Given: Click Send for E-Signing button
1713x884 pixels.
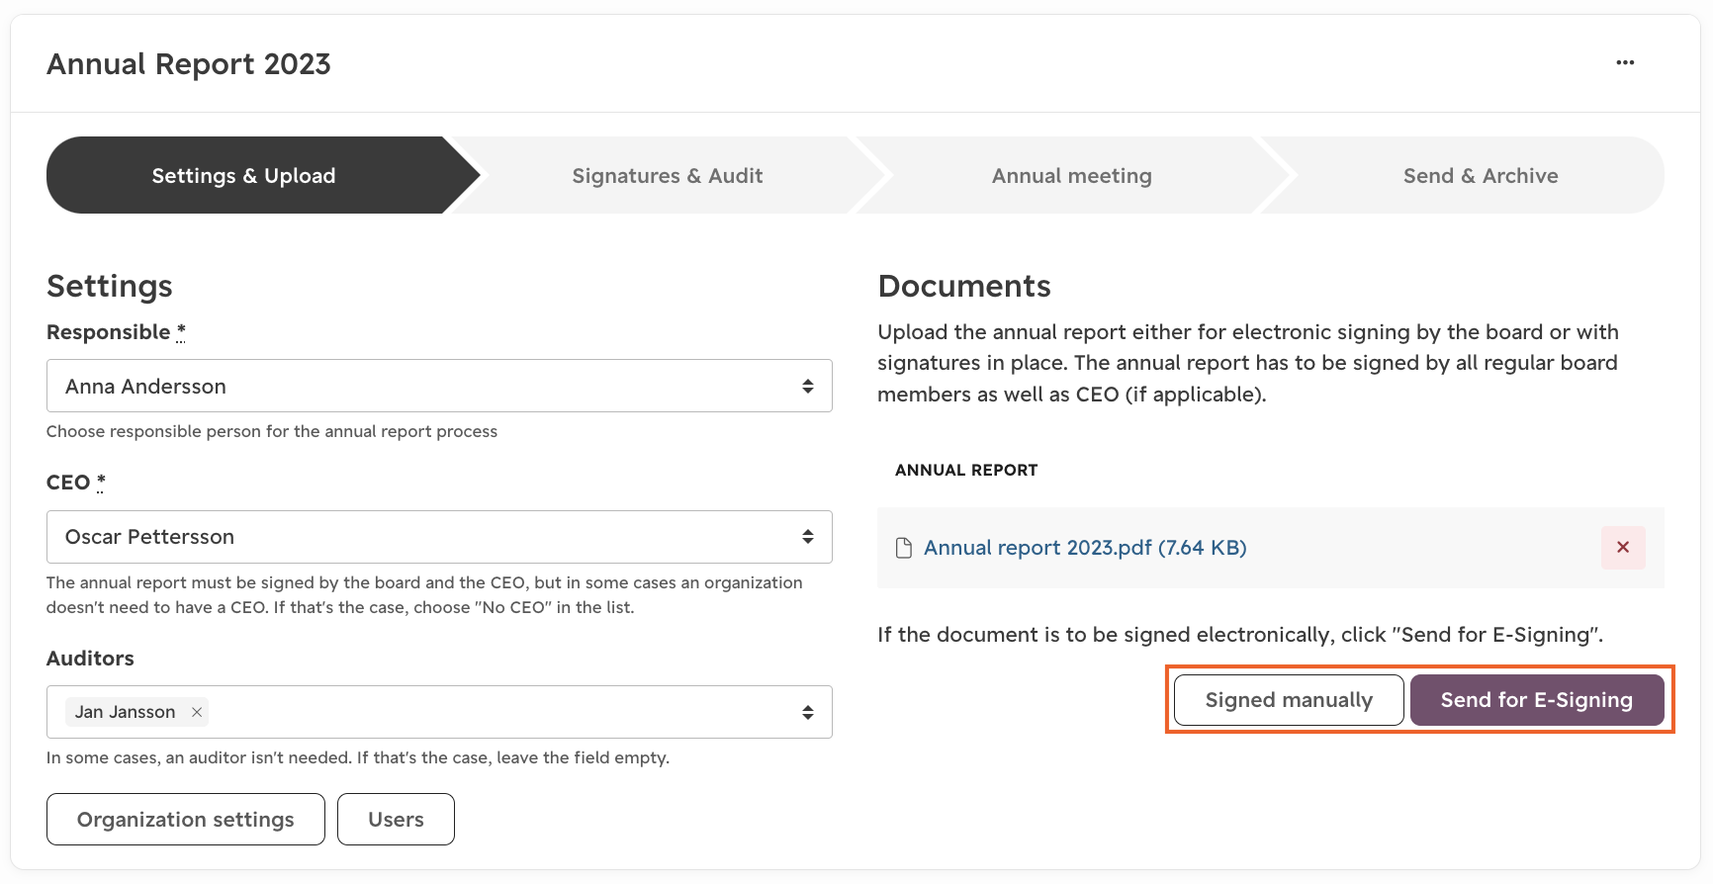Looking at the screenshot, I should point(1537,700).
